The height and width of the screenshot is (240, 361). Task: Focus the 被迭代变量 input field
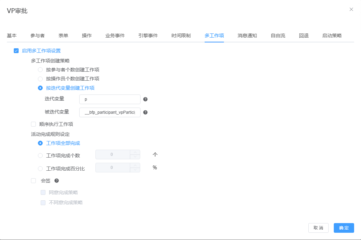[x=110, y=112]
